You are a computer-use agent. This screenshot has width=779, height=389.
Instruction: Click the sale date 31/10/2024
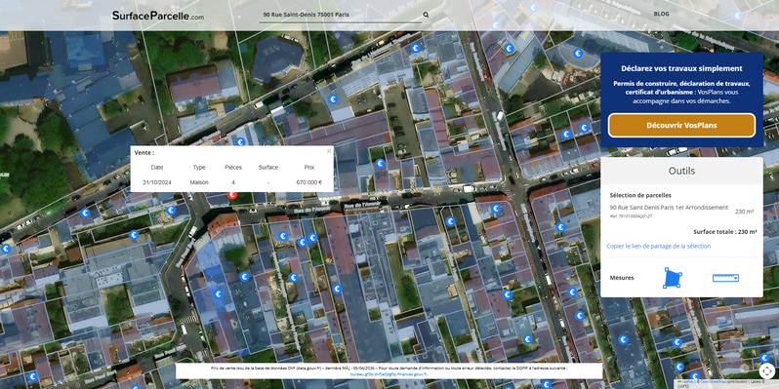(x=157, y=182)
